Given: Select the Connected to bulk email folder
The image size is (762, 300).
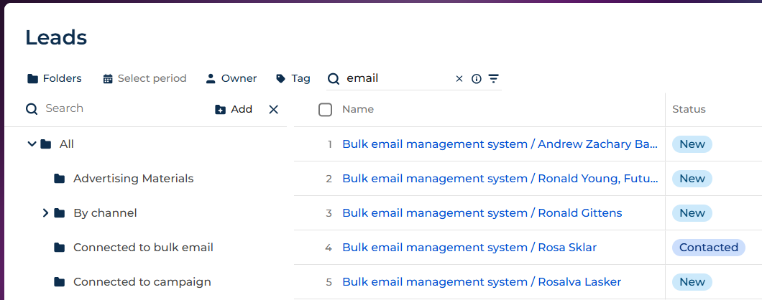Looking at the screenshot, I should [142, 248].
